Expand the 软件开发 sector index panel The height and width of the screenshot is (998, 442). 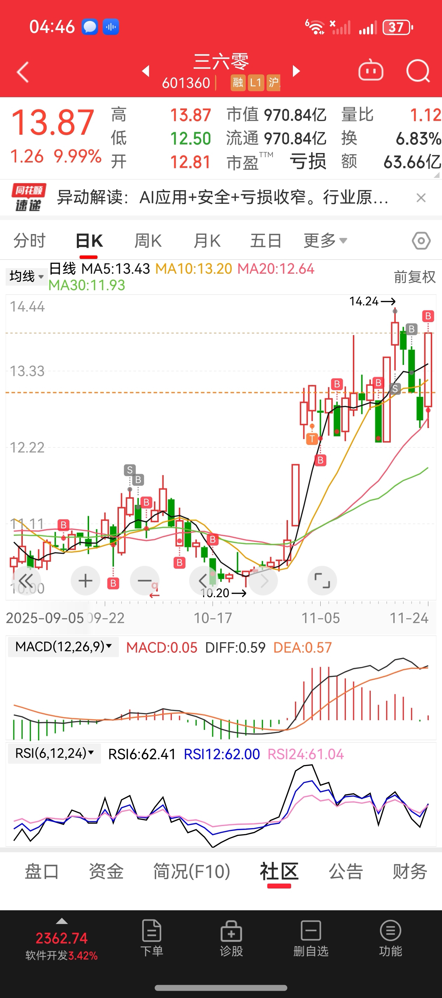(x=62, y=939)
